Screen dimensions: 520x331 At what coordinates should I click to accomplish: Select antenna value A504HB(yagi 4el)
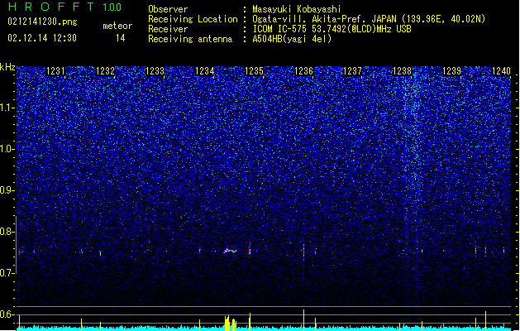tap(292, 39)
